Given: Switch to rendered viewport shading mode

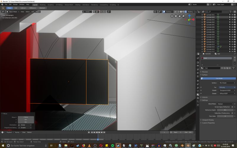Looking at the screenshot, I should (x=186, y=12).
